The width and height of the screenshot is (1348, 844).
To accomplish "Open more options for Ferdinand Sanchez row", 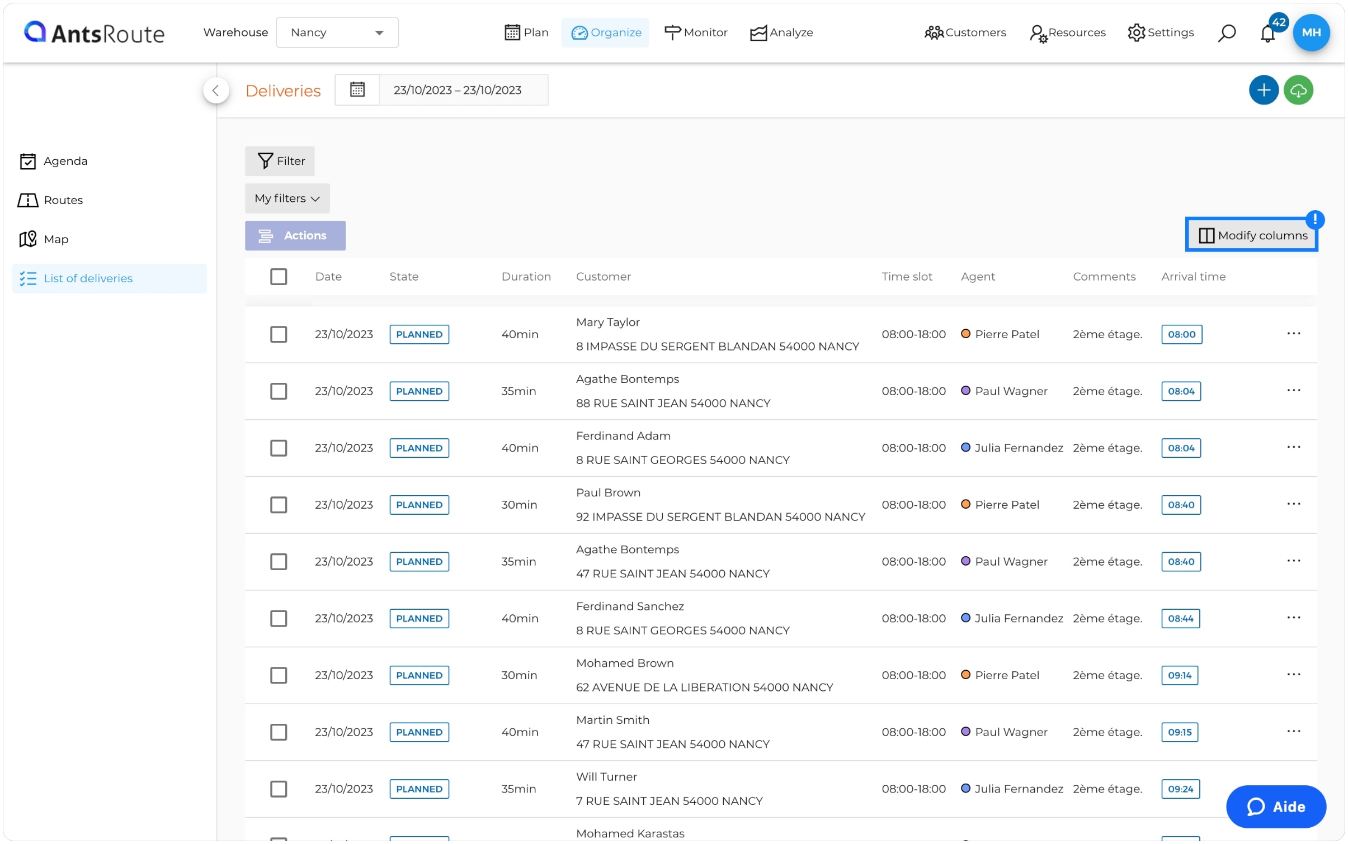I will [1293, 617].
